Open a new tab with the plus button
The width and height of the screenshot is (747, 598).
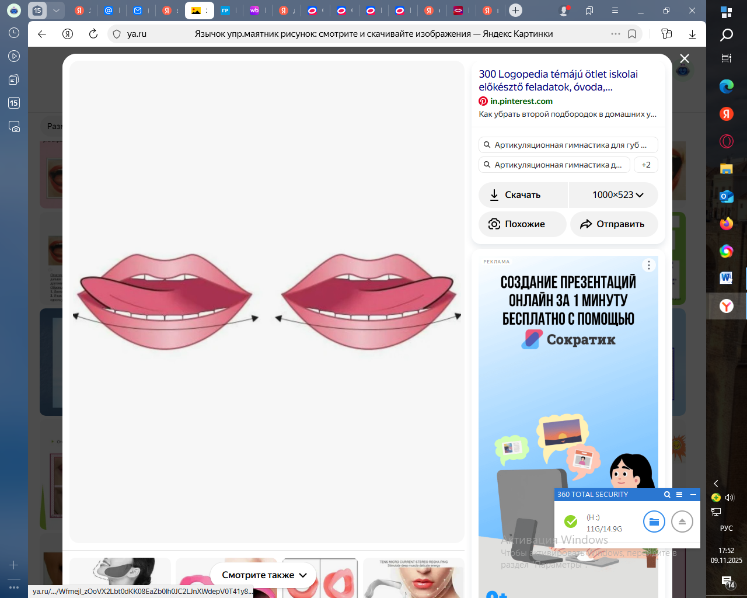[x=515, y=11]
